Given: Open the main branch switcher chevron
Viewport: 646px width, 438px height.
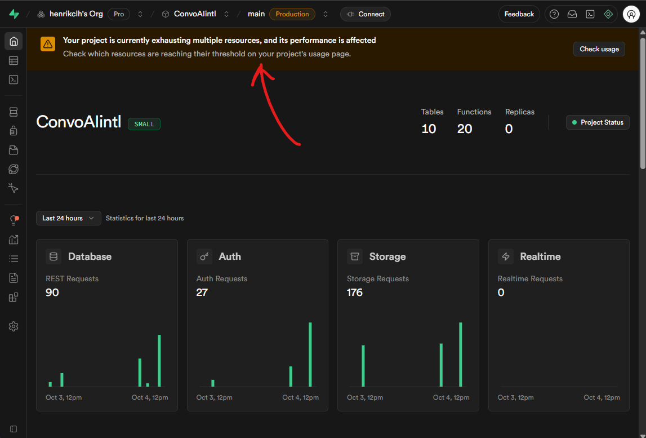Looking at the screenshot, I should tap(325, 14).
